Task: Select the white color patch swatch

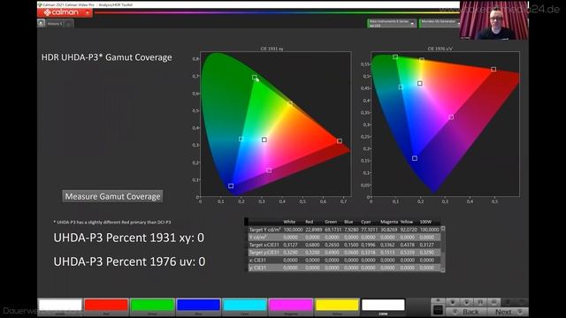Action: click(60, 306)
